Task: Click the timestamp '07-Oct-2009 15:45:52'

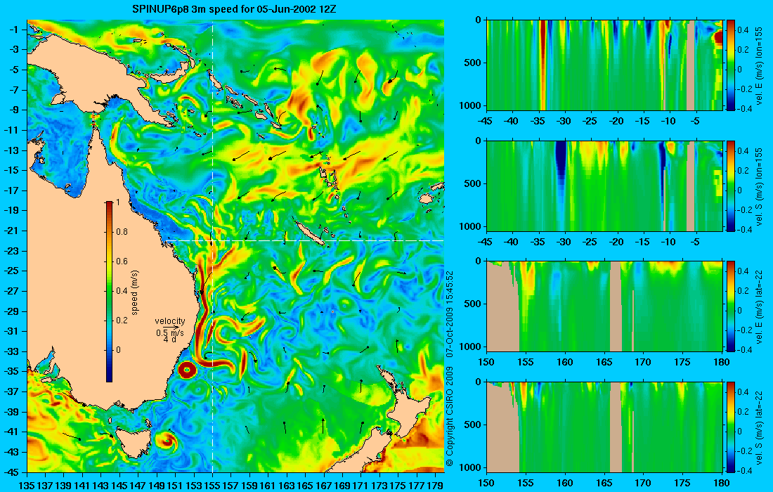Action: pyautogui.click(x=450, y=313)
